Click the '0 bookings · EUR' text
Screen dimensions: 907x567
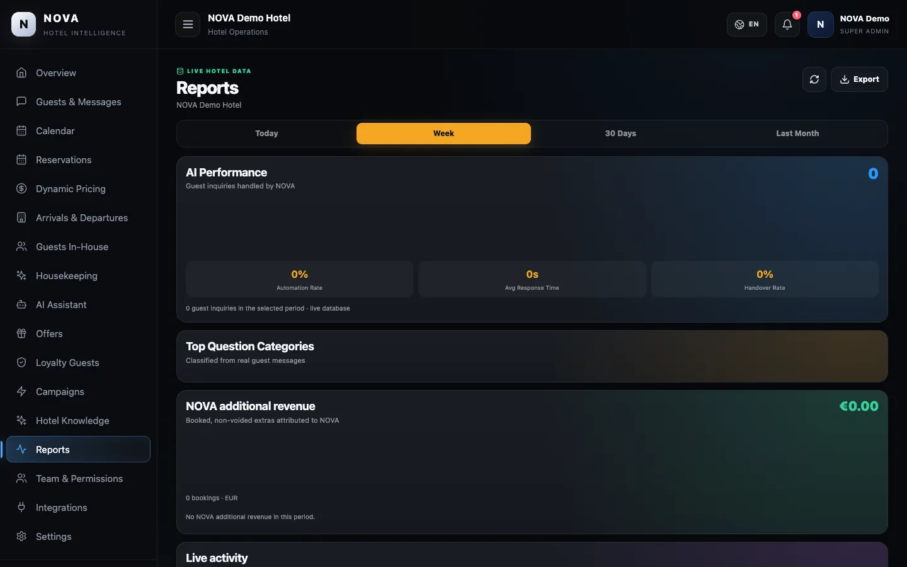coord(212,498)
